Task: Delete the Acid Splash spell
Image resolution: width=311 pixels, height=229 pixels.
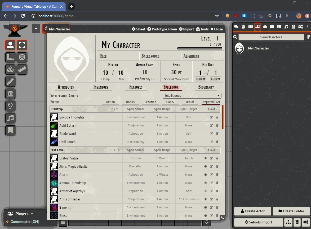Action: coord(217,126)
